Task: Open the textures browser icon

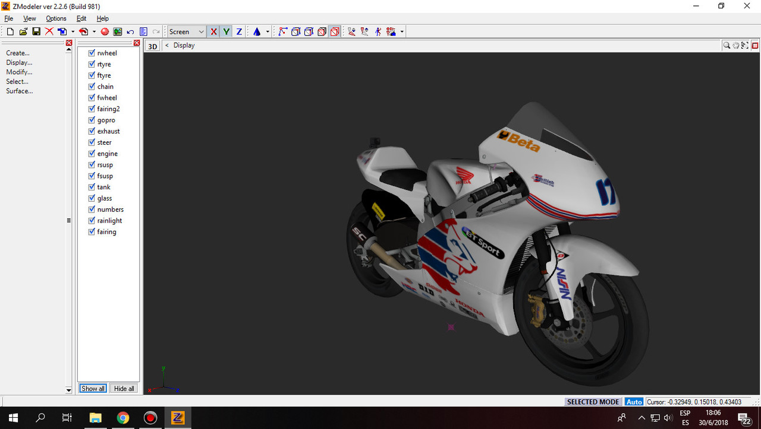Action: coord(118,31)
